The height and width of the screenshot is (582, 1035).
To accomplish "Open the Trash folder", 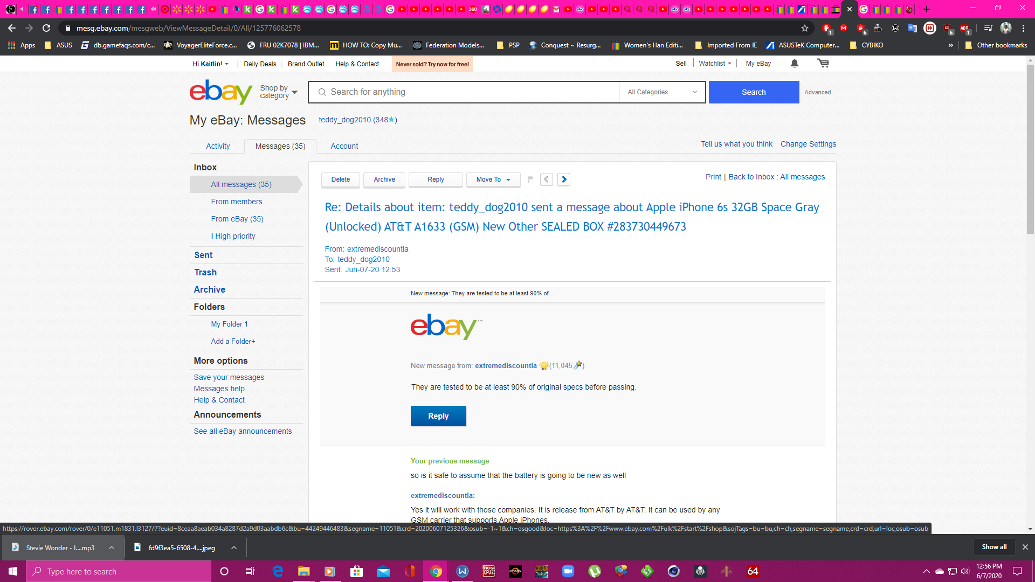I will [x=205, y=273].
